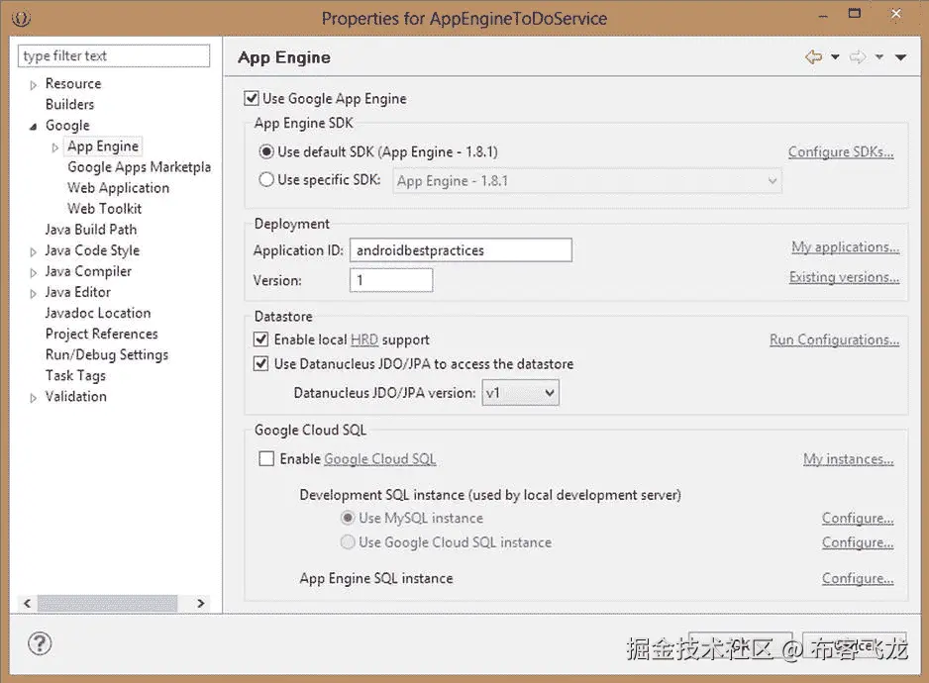Image resolution: width=929 pixels, height=683 pixels.
Task: Click the Application ID text field
Action: tap(461, 250)
